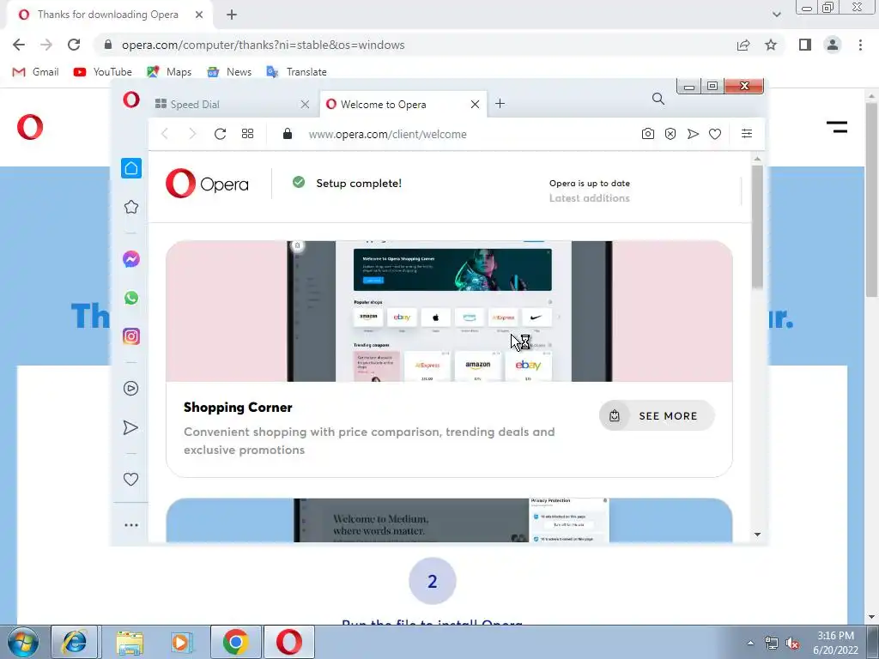Screen dimensions: 879x659
Task: Expand Chrome tab search chevron
Action: point(776,15)
